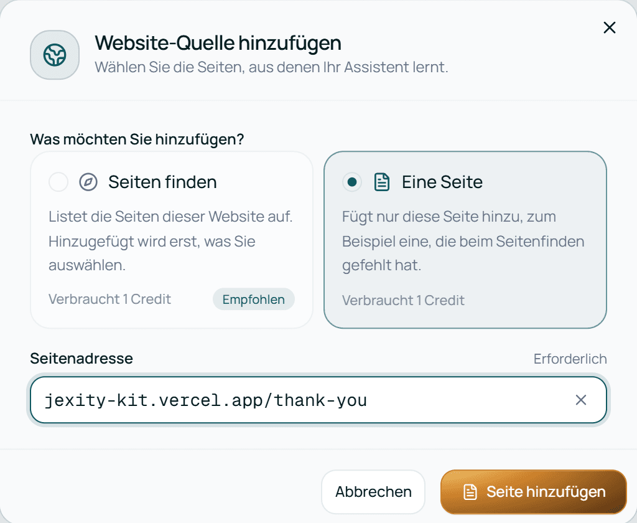This screenshot has width=637, height=523.
Task: Click the 'Seitenadresse' label
Action: (x=81, y=358)
